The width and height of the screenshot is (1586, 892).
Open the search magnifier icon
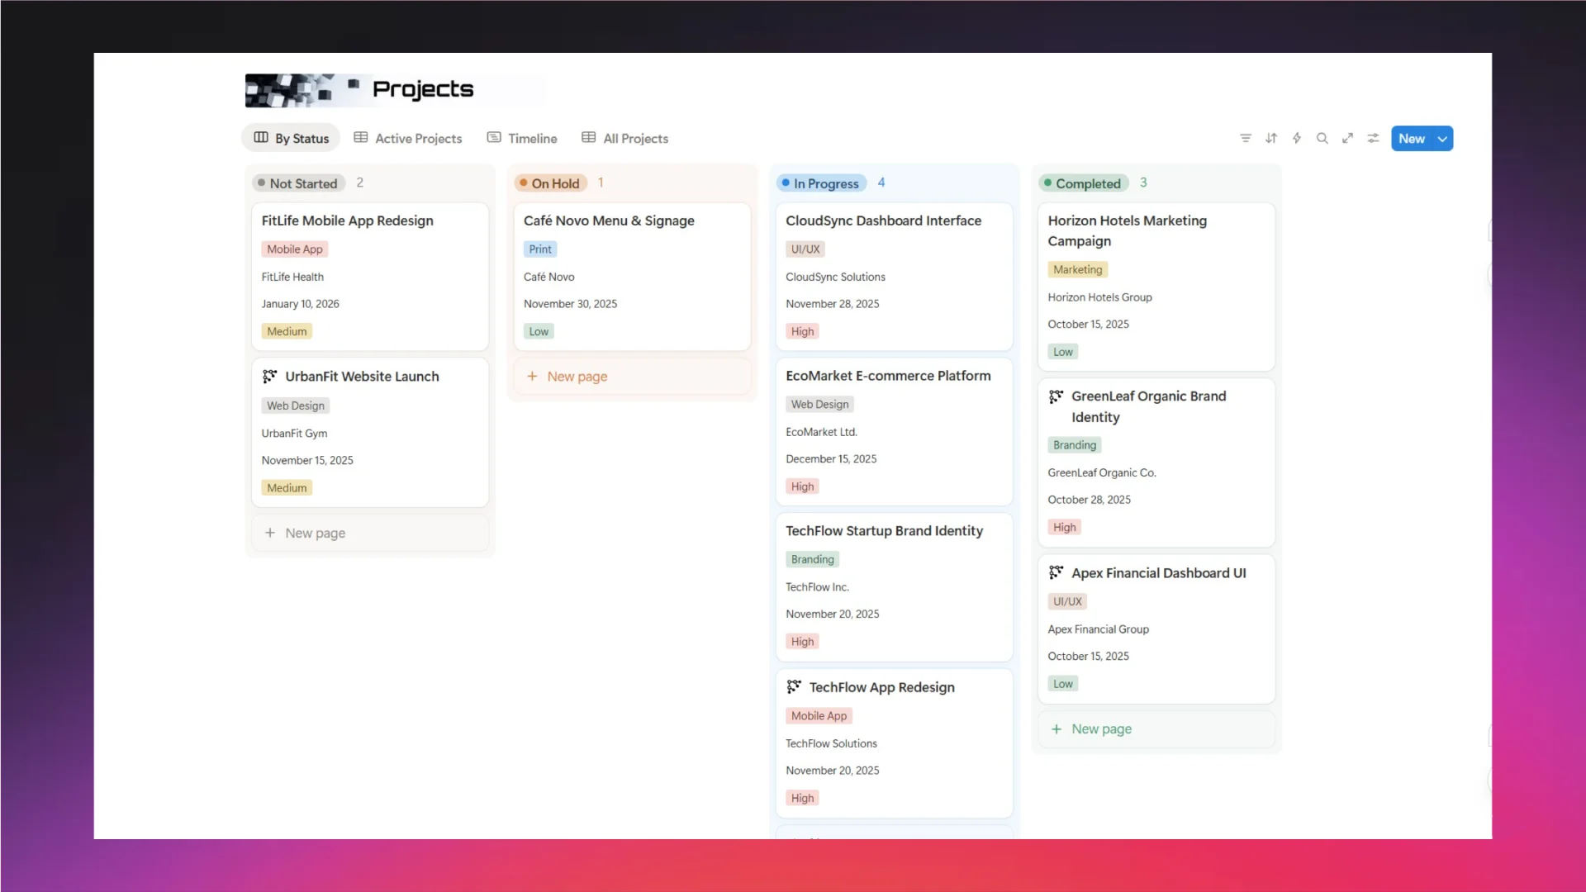point(1322,138)
